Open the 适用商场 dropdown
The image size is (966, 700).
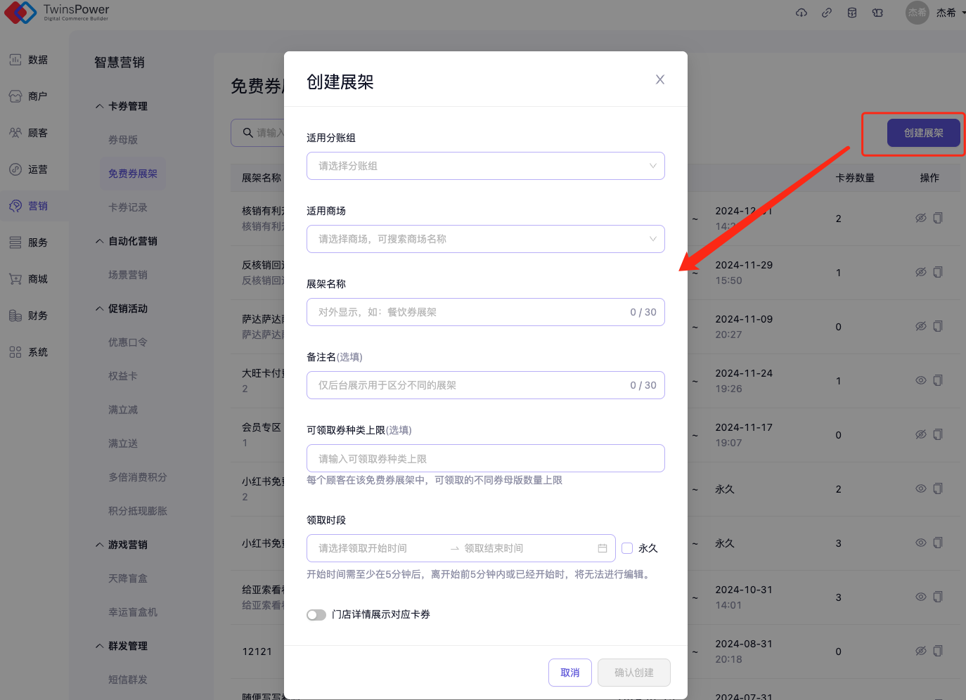(x=485, y=239)
